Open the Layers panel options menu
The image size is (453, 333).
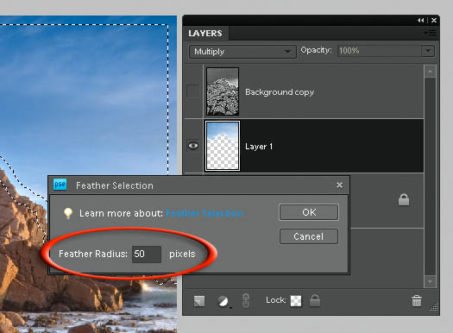coord(431,34)
